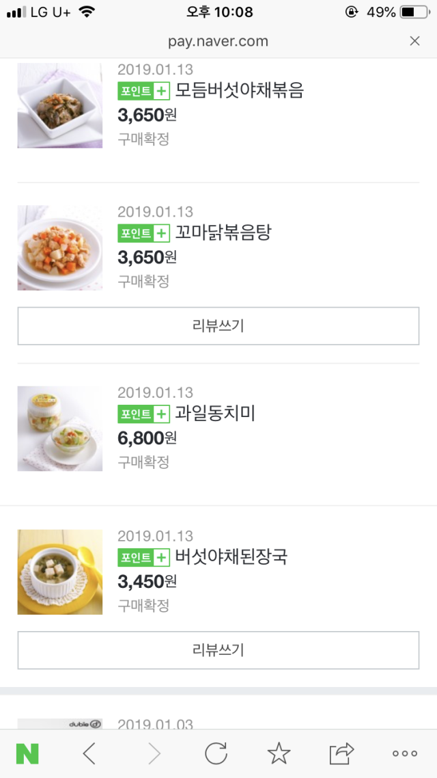
Task: Tap the forward arrow in bottom bar
Action: [154, 754]
